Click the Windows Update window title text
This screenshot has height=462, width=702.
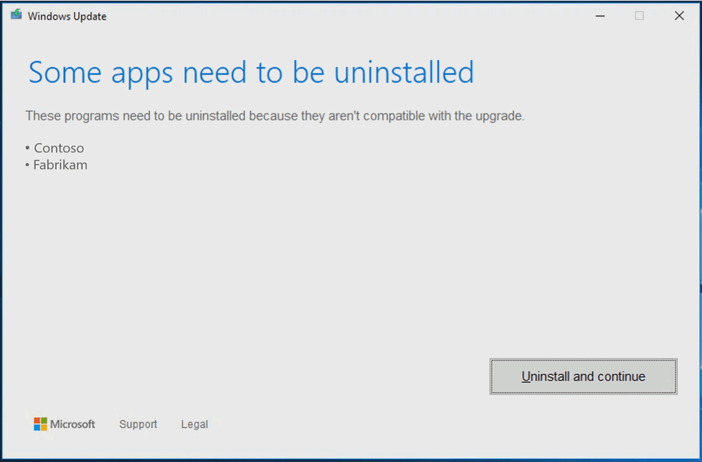coord(67,16)
